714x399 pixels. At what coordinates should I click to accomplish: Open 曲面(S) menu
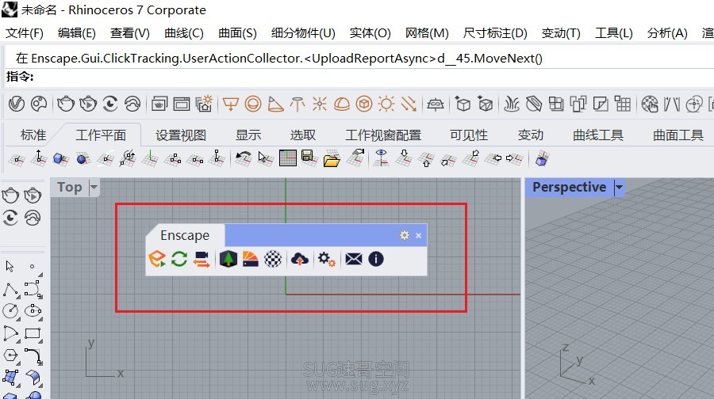(x=237, y=33)
